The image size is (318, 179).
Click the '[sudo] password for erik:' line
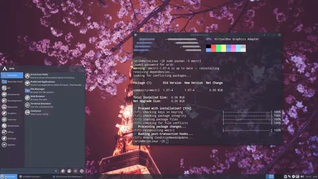154,65
